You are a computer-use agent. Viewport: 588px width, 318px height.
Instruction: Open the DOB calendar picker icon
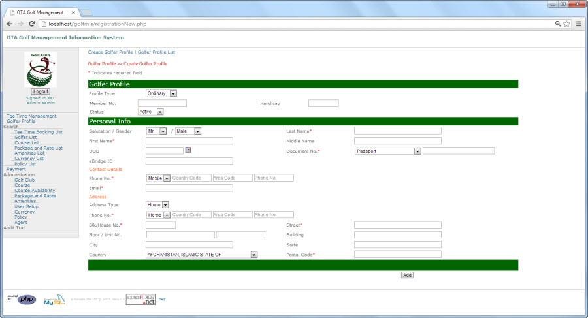(188, 150)
